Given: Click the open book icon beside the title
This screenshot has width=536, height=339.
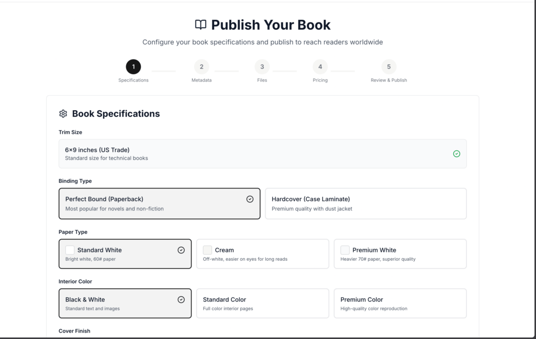Looking at the screenshot, I should pyautogui.click(x=200, y=25).
